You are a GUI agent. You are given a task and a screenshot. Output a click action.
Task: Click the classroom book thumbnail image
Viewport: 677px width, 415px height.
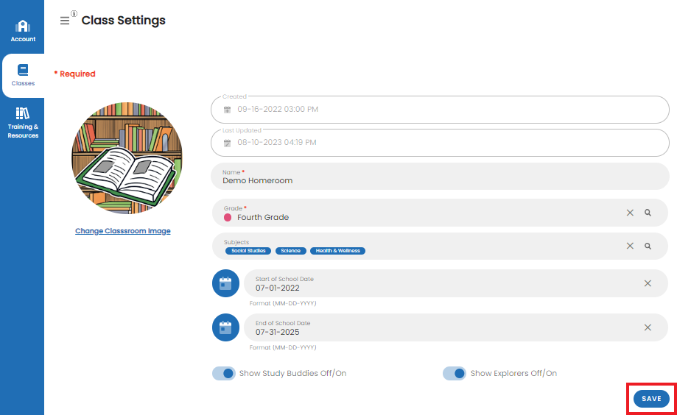pyautogui.click(x=127, y=157)
